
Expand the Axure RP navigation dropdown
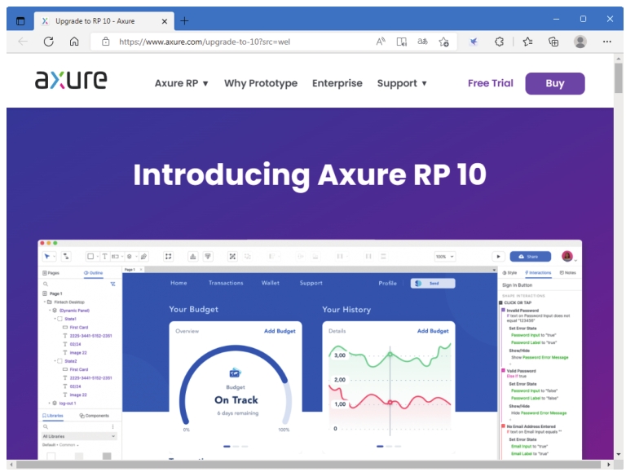tap(182, 83)
